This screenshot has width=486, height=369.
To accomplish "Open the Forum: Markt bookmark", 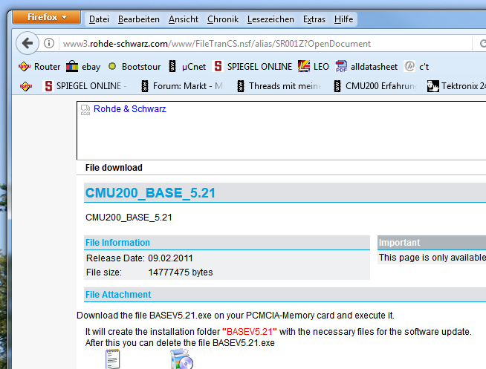I will 183,85.
